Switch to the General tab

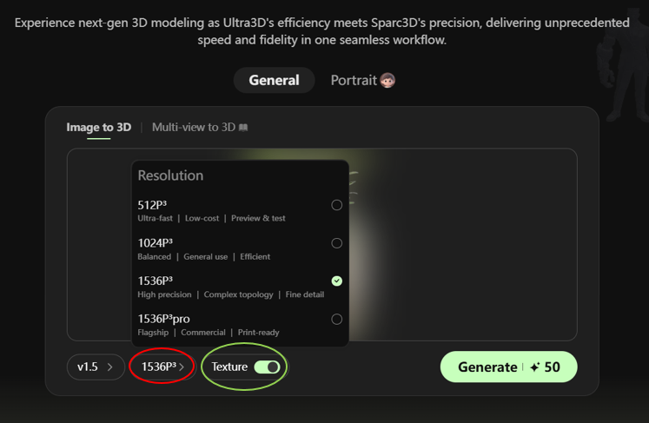pos(274,81)
